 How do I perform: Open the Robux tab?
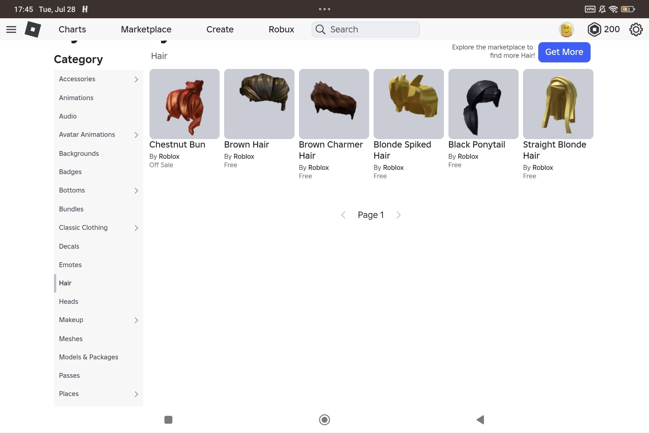(281, 29)
